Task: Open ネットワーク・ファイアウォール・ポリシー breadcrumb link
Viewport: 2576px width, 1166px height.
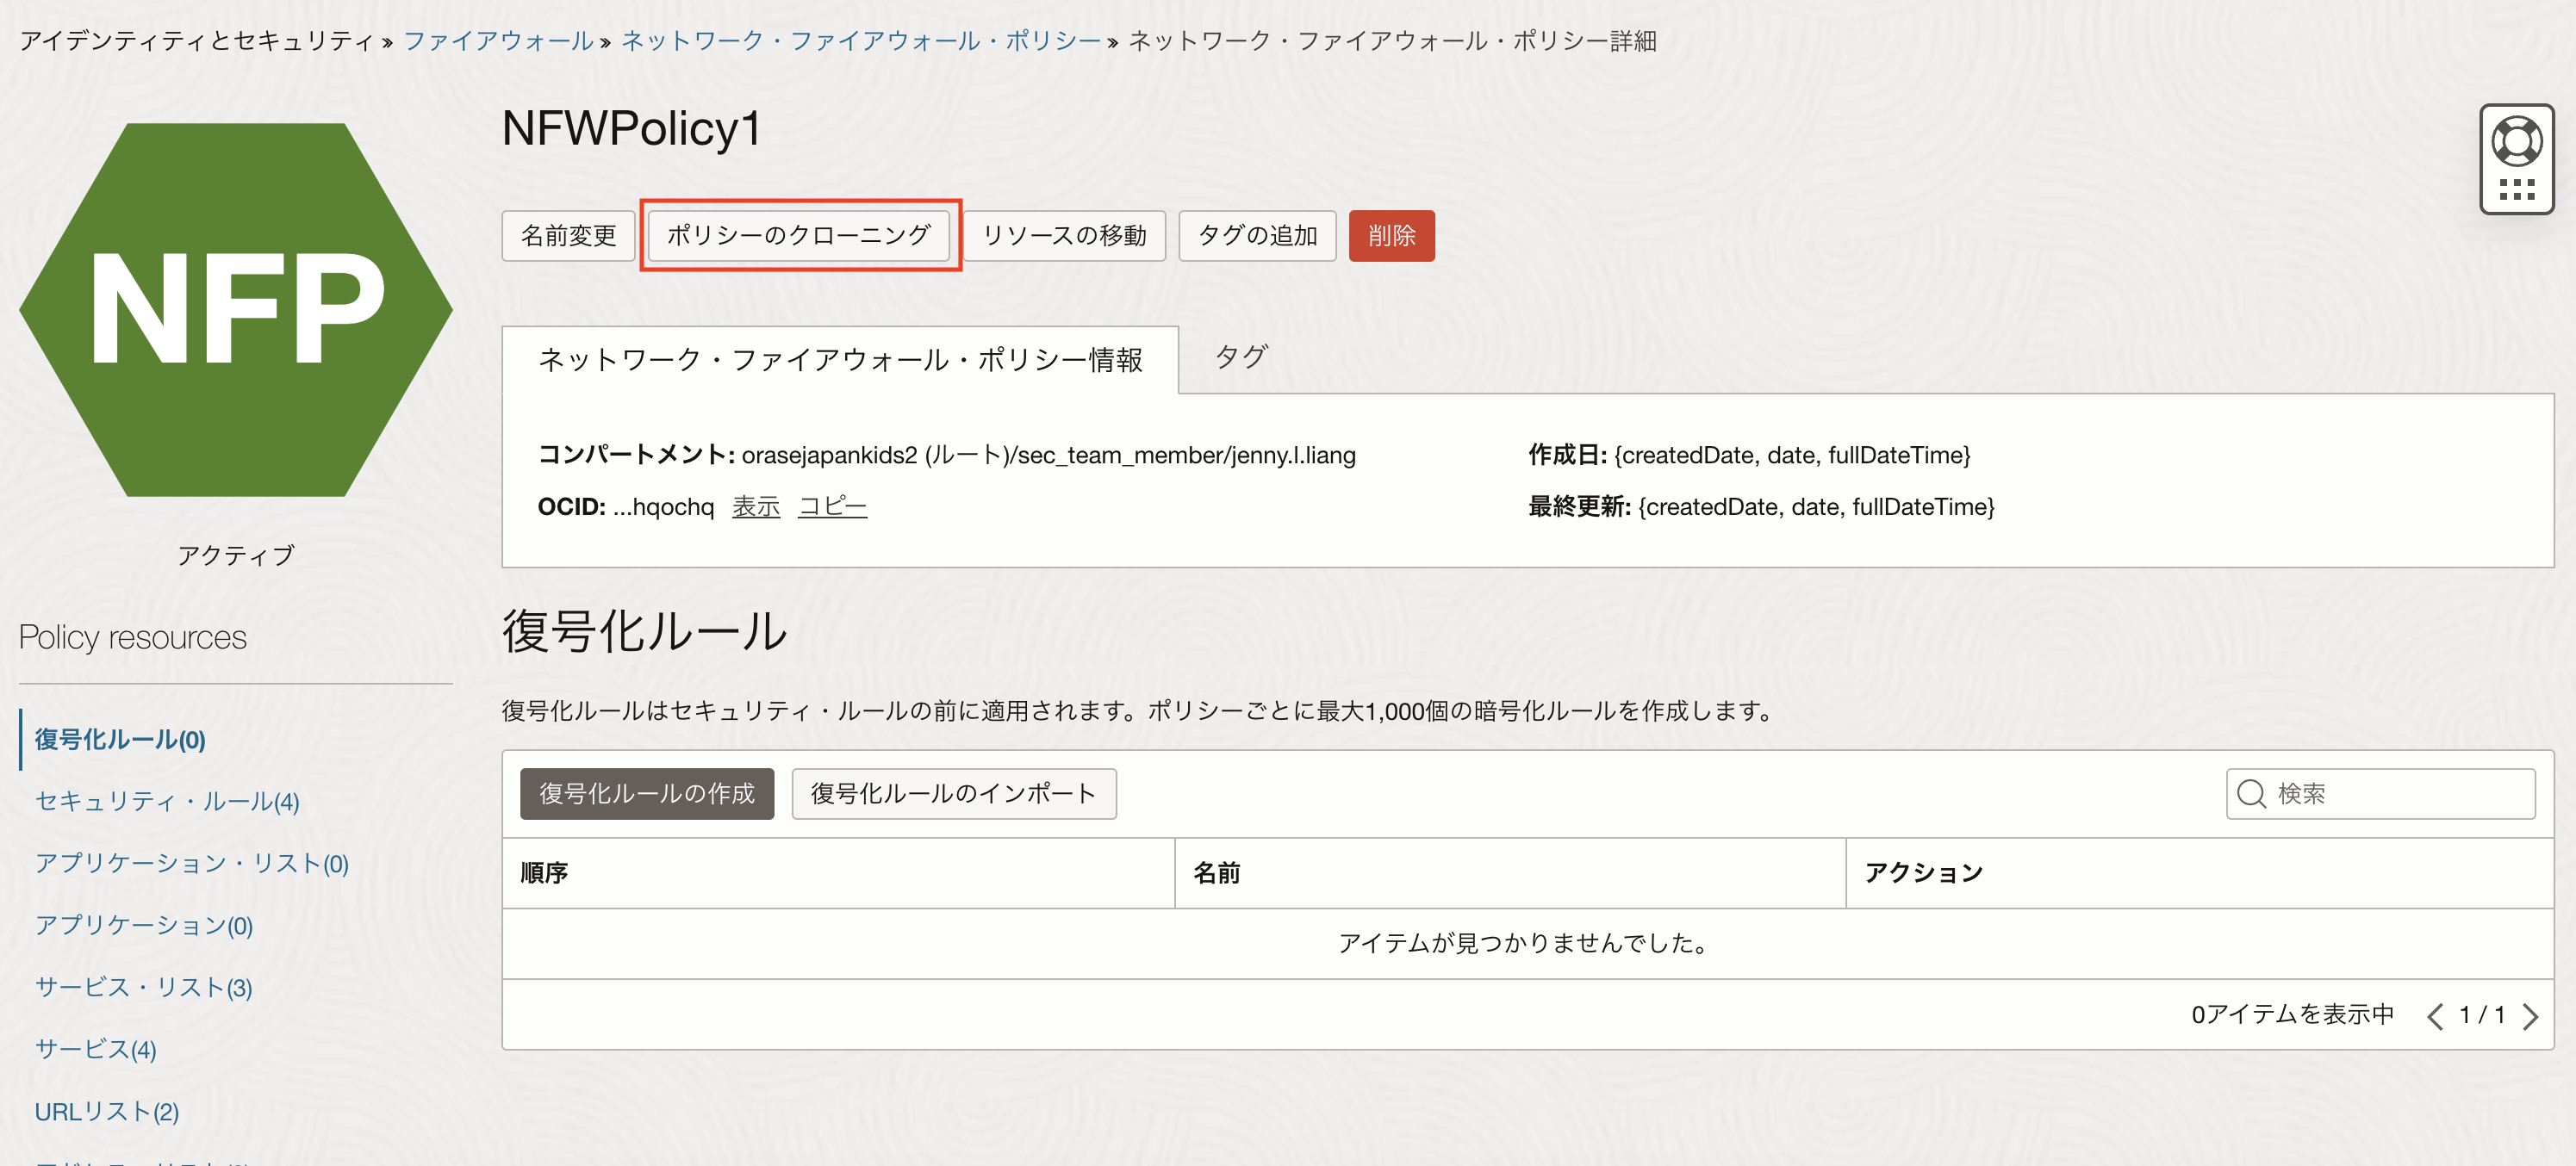Action: 861,41
